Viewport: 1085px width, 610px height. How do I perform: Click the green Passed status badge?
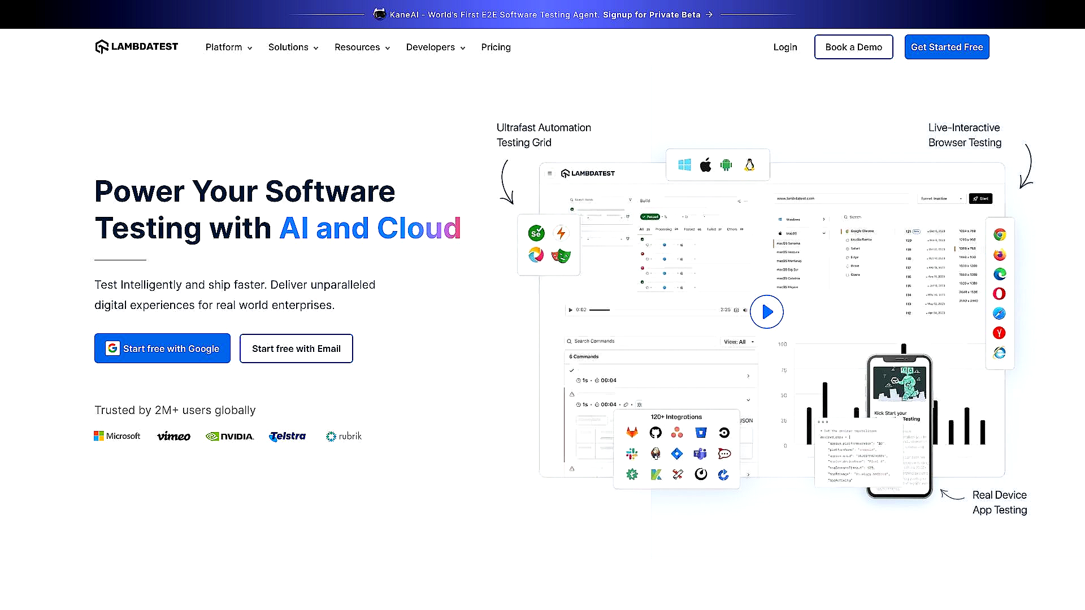pyautogui.click(x=650, y=217)
